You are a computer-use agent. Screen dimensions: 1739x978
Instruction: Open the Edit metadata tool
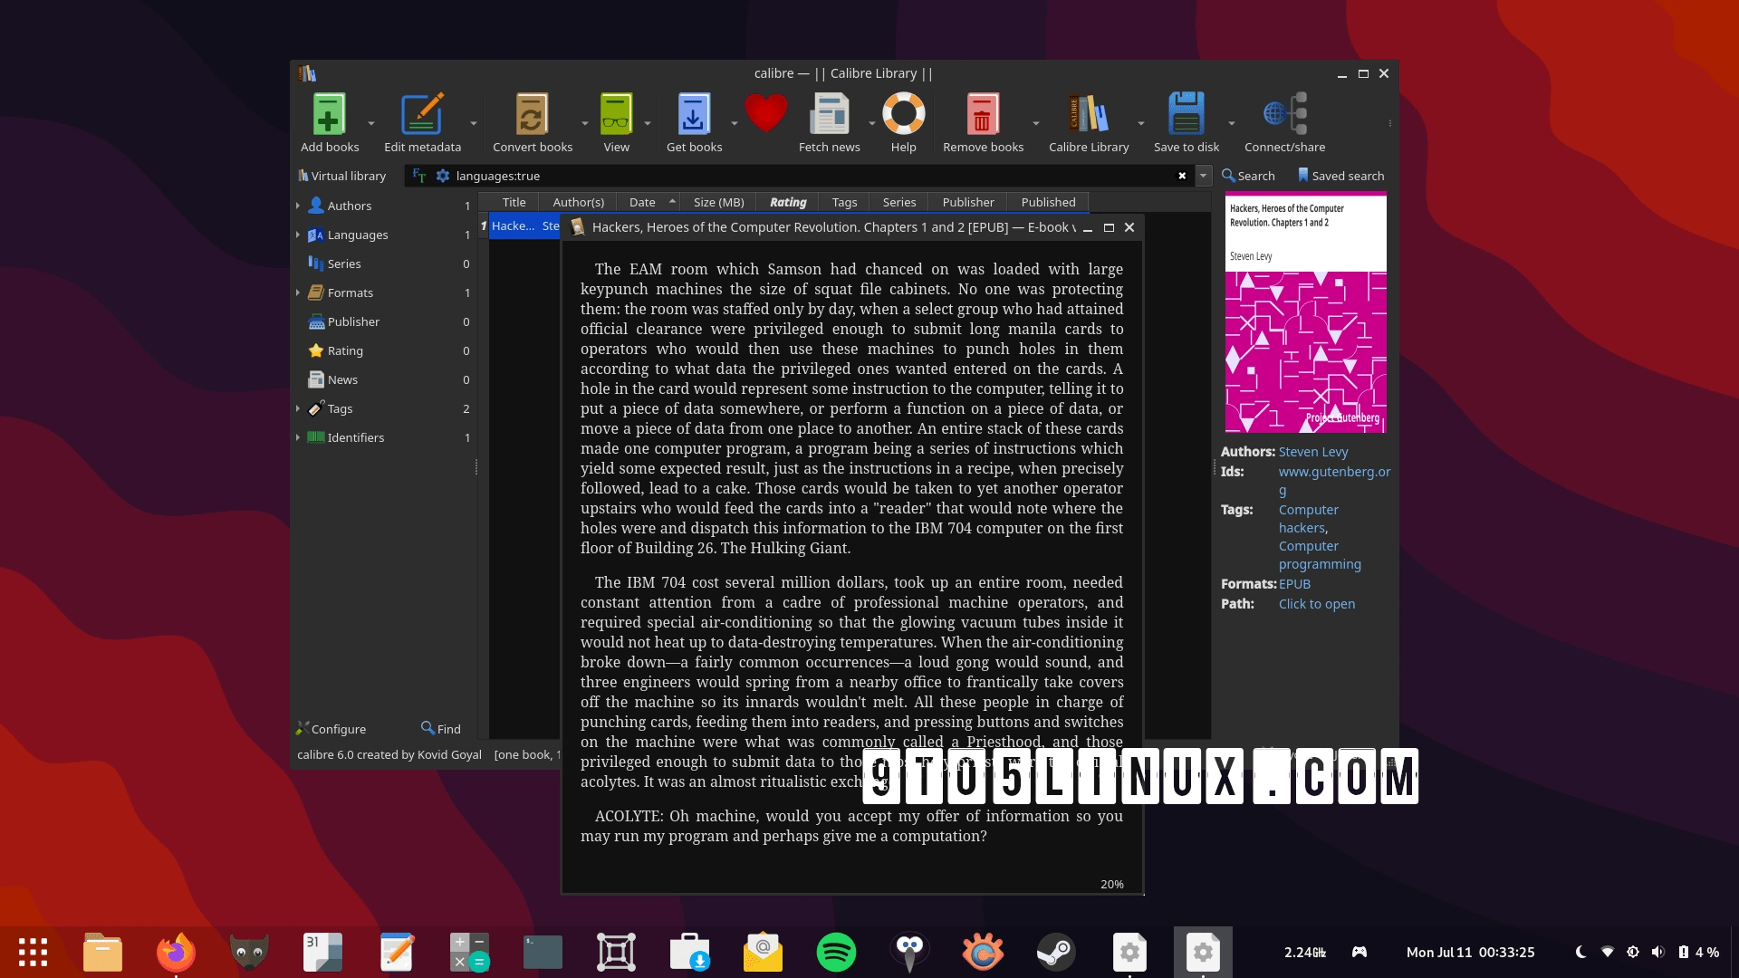click(x=422, y=115)
